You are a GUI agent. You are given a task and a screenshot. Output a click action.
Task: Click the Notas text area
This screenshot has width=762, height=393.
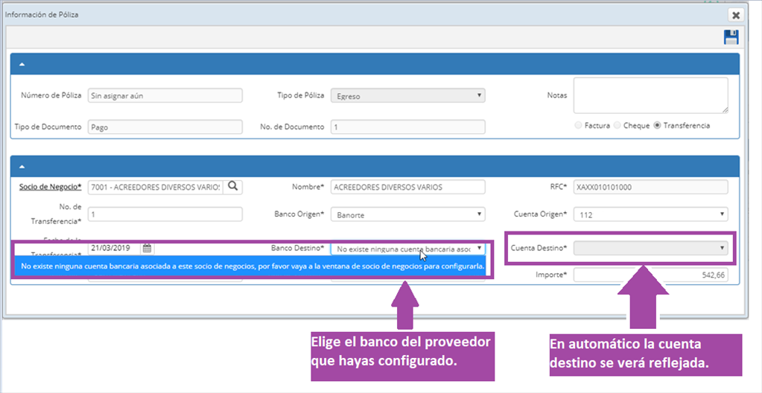pyautogui.click(x=651, y=95)
